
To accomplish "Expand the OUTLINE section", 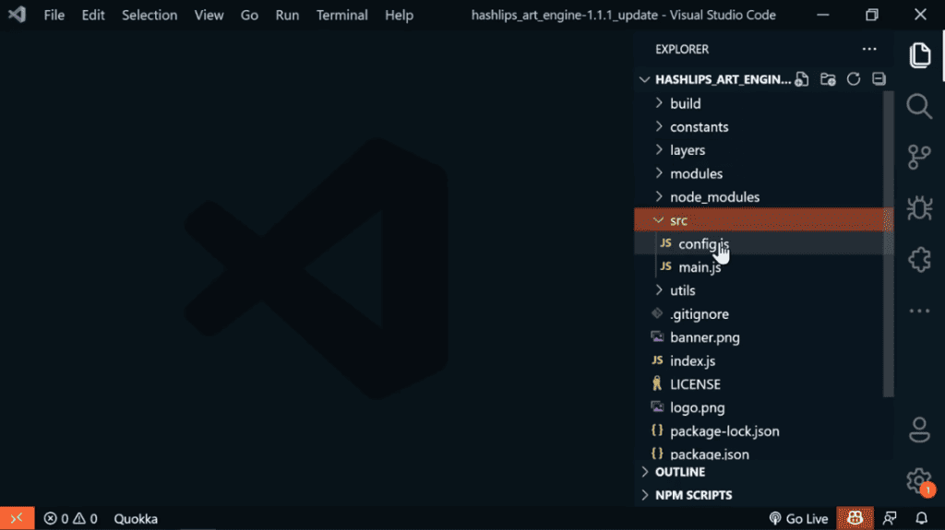I will [763, 472].
